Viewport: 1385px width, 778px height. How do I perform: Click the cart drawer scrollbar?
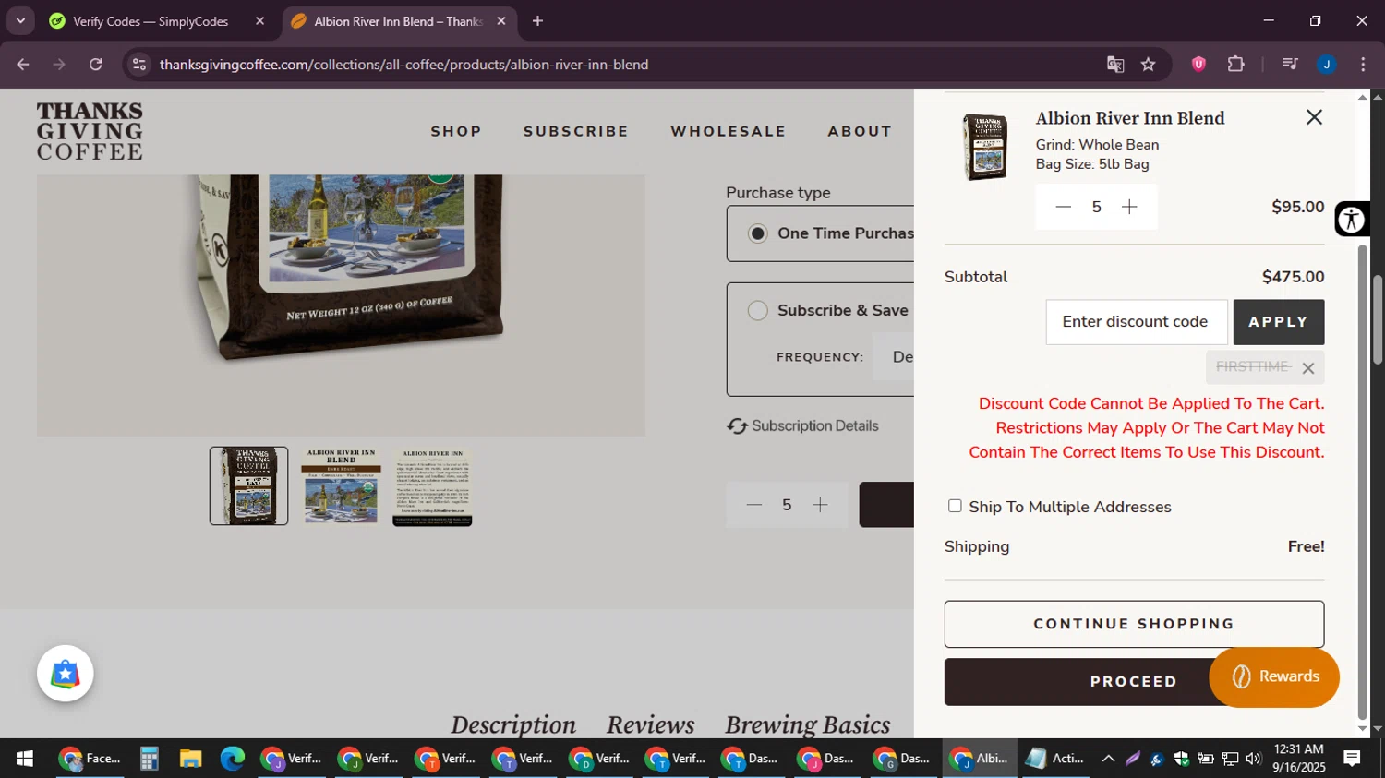coord(1363,480)
